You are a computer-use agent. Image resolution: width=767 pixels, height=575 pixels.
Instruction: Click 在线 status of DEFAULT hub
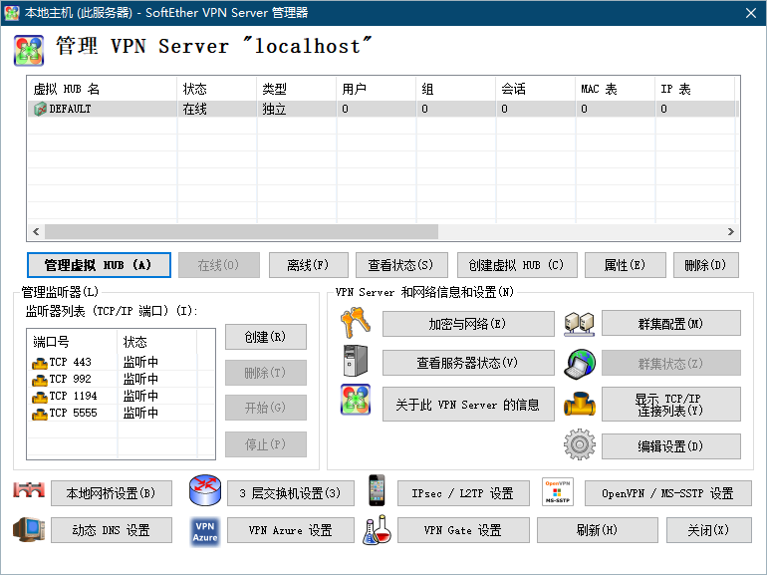click(x=194, y=110)
